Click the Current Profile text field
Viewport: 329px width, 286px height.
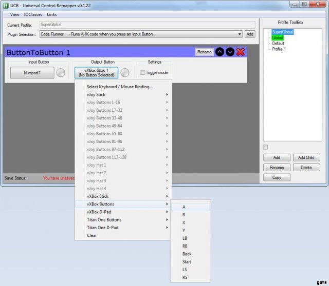(147, 25)
